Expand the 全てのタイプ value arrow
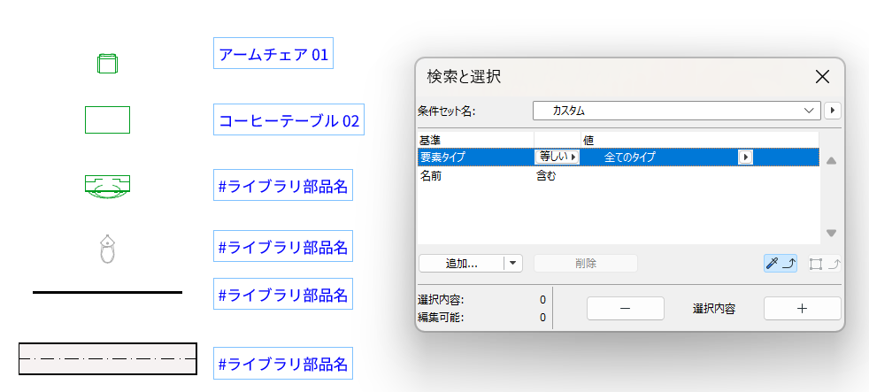The image size is (869, 392). 746,157
